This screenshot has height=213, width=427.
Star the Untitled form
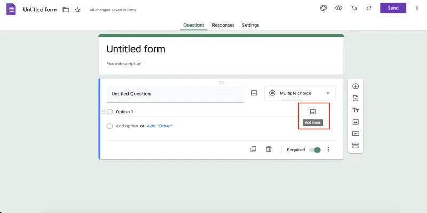pyautogui.click(x=77, y=10)
